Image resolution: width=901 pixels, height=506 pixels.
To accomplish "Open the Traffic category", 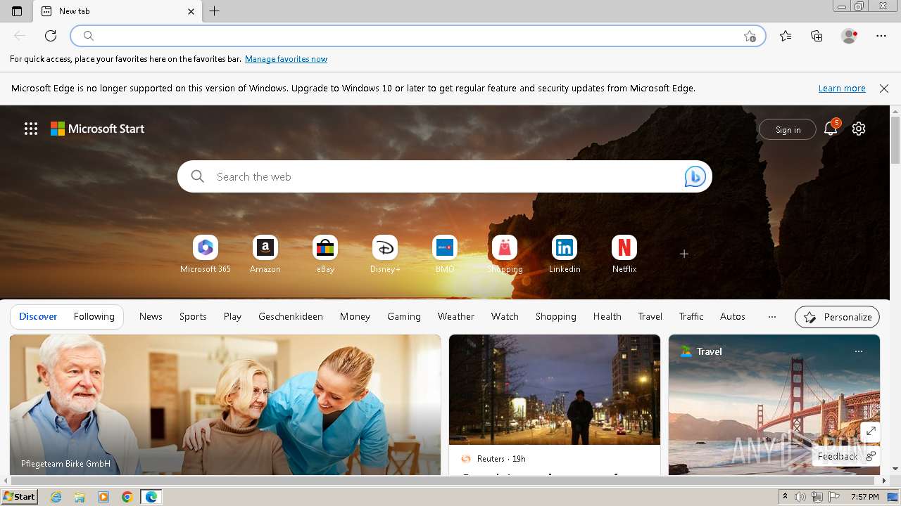I will [x=691, y=317].
